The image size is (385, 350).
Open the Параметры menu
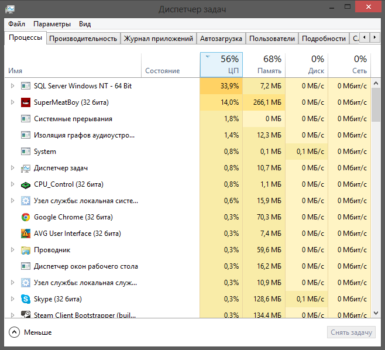(52, 24)
